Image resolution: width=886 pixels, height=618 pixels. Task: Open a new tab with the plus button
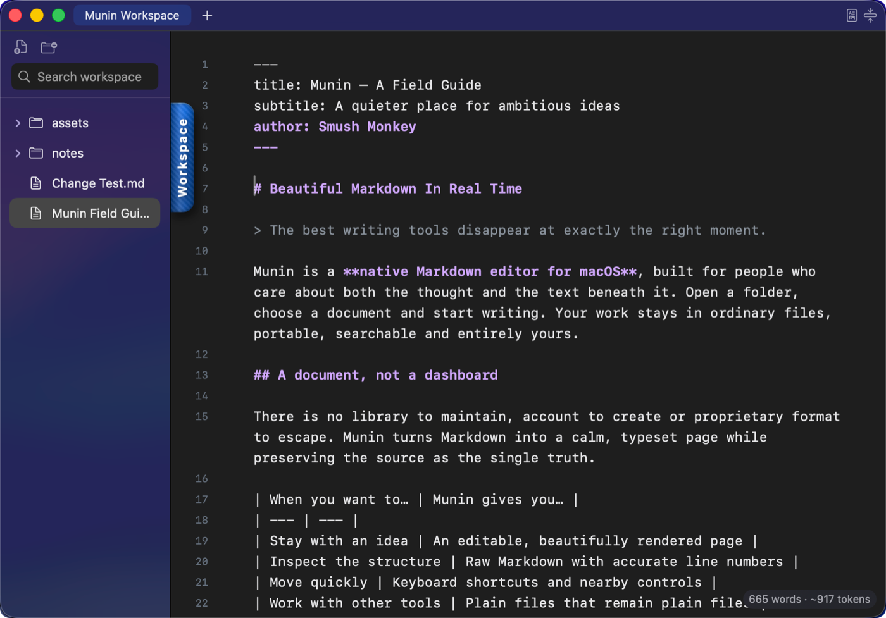(207, 15)
